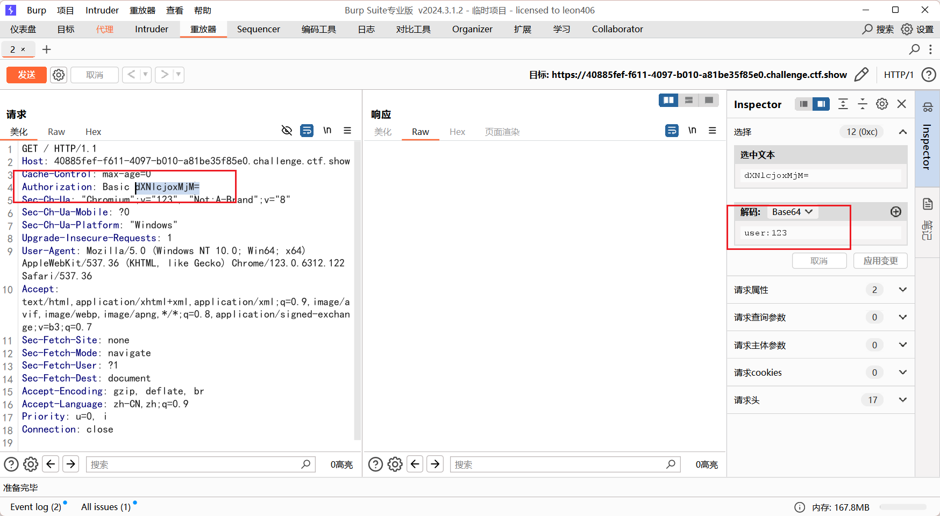Image resolution: width=940 pixels, height=516 pixels.
Task: Click the 取消 button beside send
Action: pos(95,75)
